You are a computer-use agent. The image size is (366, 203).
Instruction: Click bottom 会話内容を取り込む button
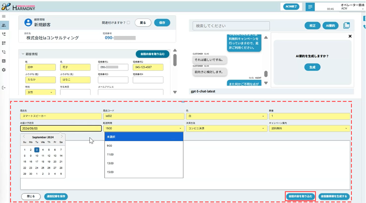[x=300, y=196]
